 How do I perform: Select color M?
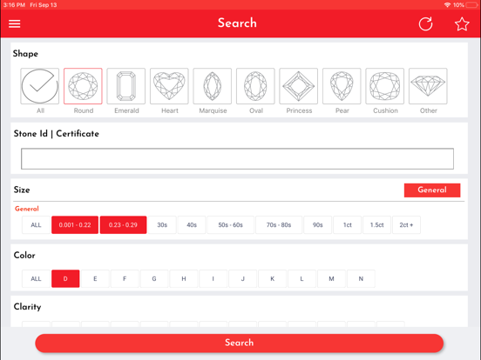331,278
